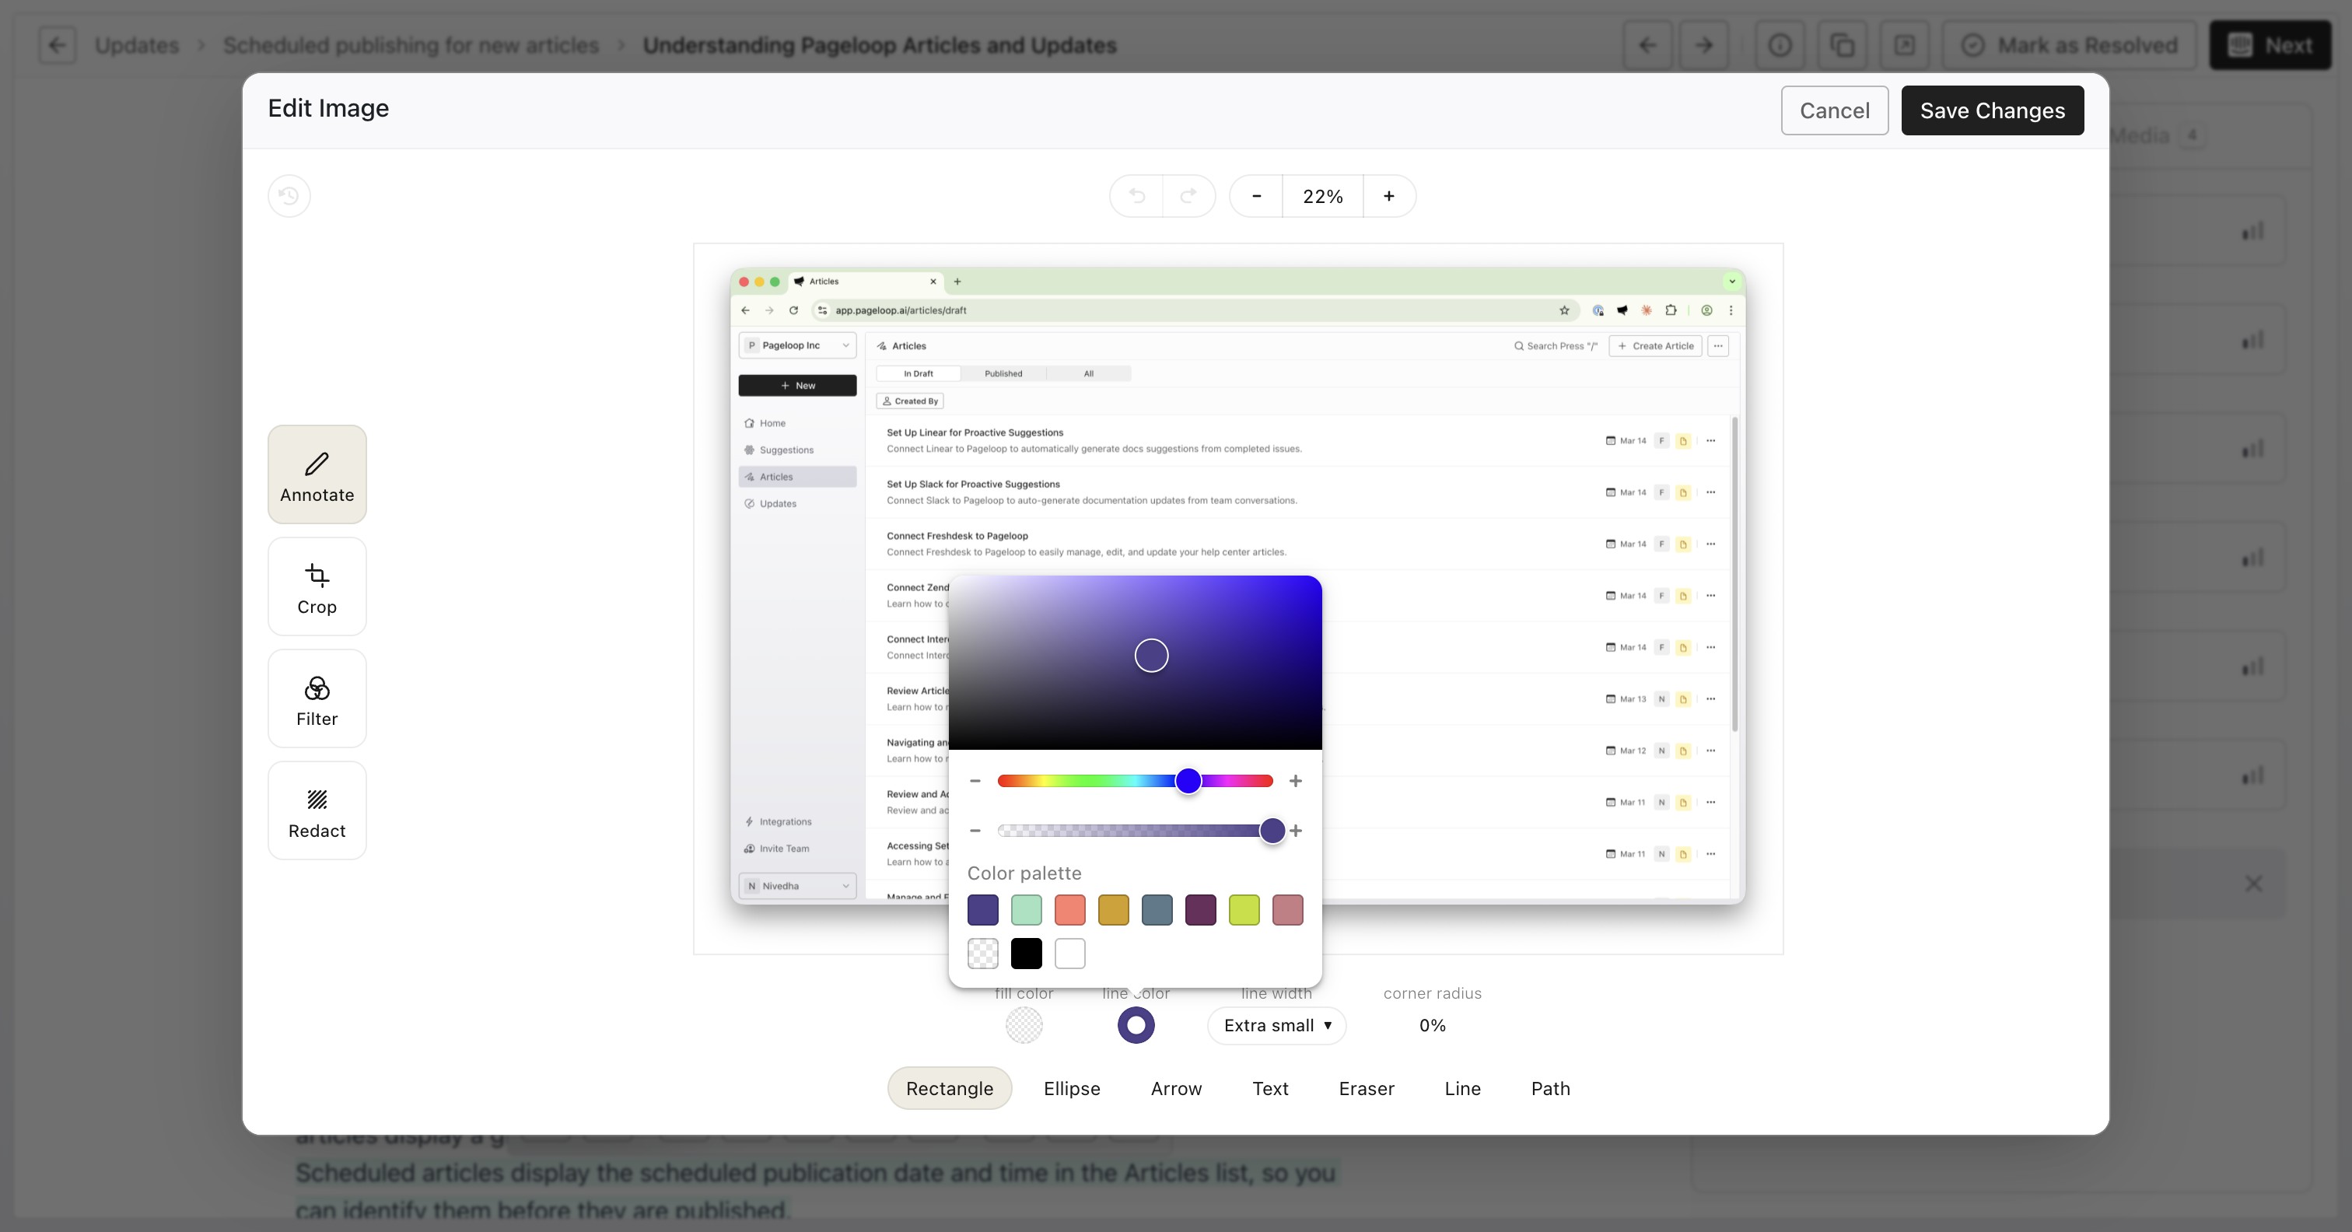Click previous-item arrow in background toolbar
The width and height of the screenshot is (2352, 1232).
point(1648,45)
